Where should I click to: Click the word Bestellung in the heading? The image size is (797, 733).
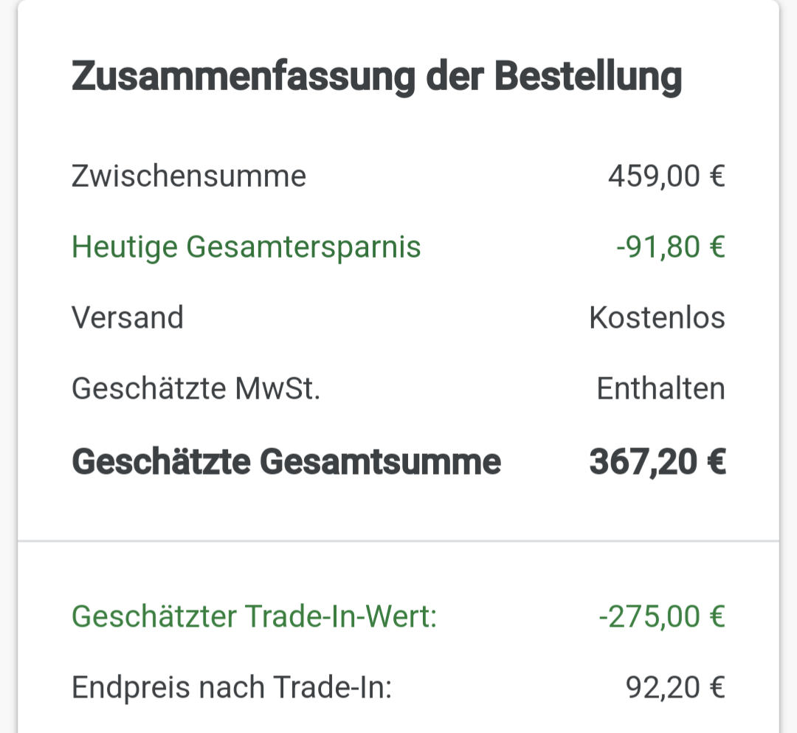click(587, 77)
